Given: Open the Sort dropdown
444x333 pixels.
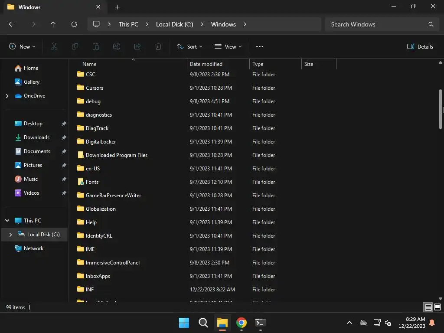Looking at the screenshot, I should coord(189,47).
